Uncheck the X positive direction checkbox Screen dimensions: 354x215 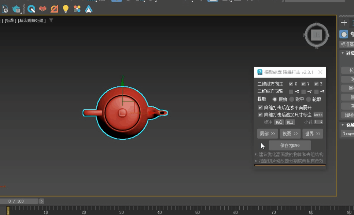pyautogui.click(x=291, y=84)
